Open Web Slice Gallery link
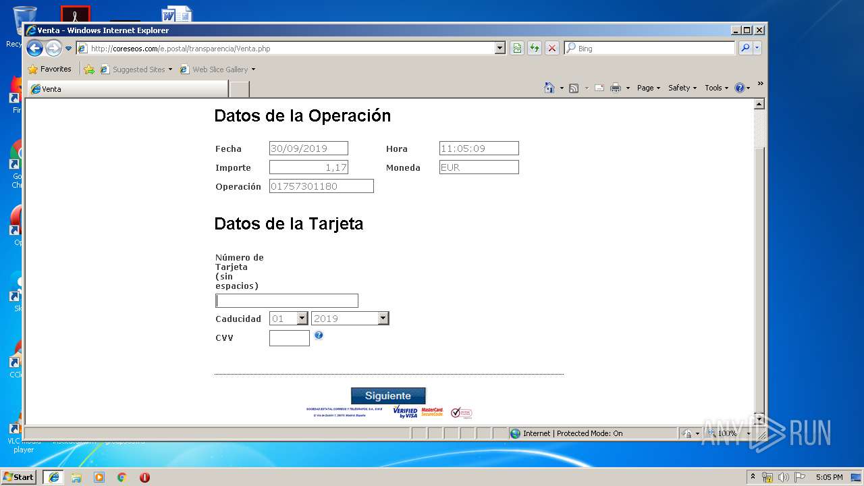 tap(217, 70)
